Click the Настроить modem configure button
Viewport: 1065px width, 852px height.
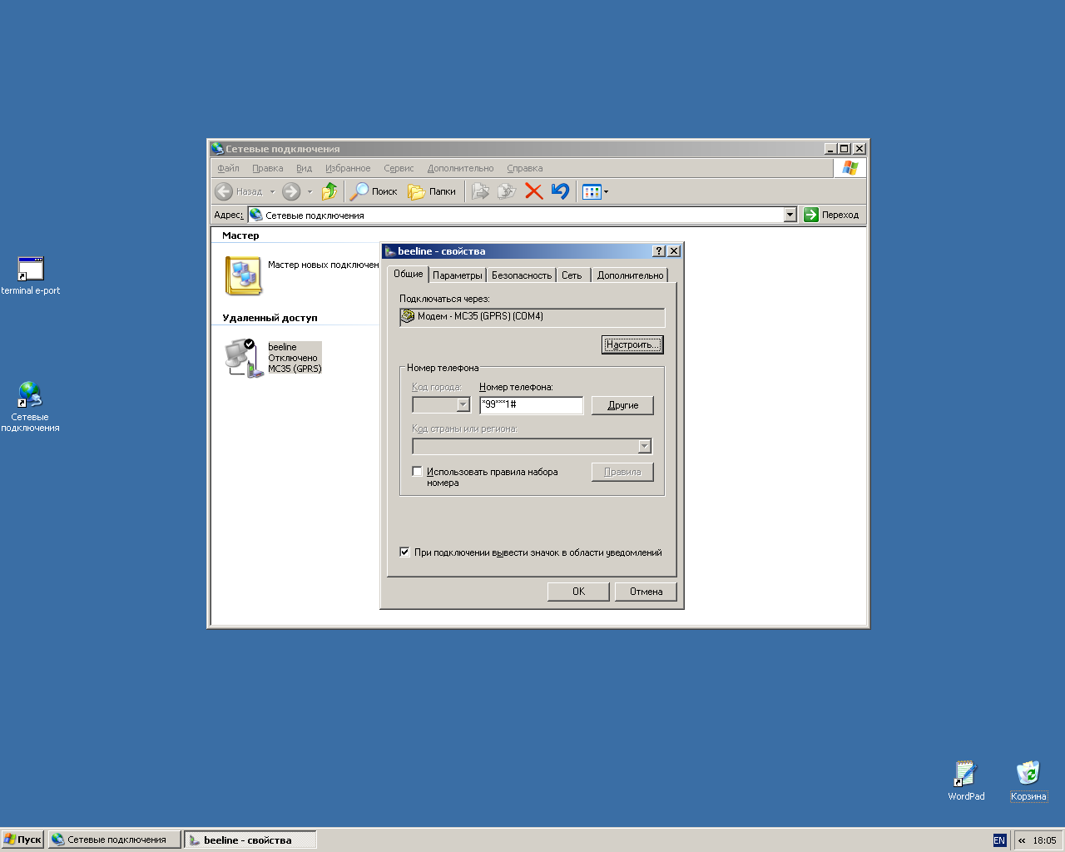pos(632,344)
